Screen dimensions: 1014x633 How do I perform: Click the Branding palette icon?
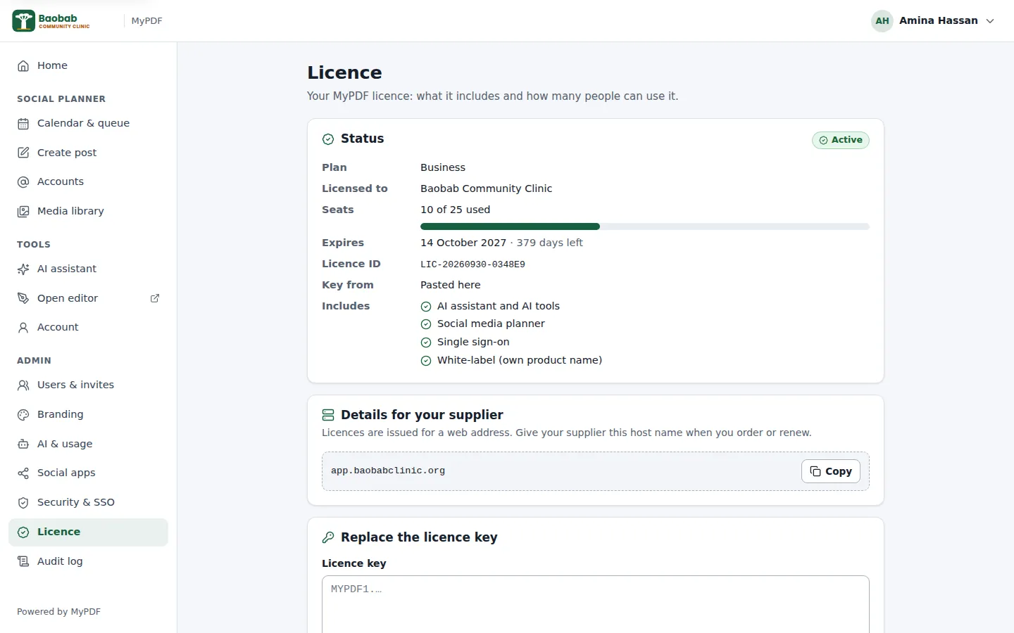tap(23, 414)
